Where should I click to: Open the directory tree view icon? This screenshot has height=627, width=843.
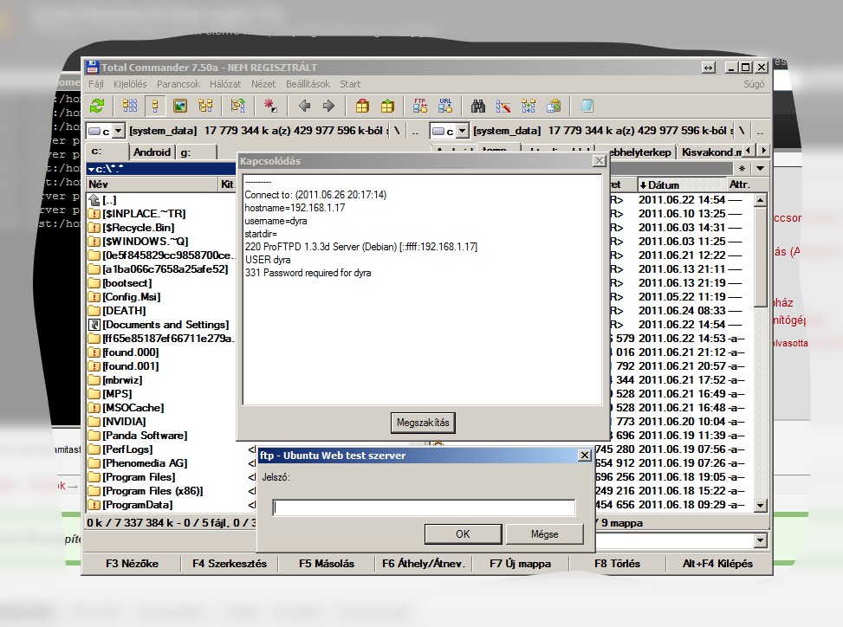click(x=205, y=106)
